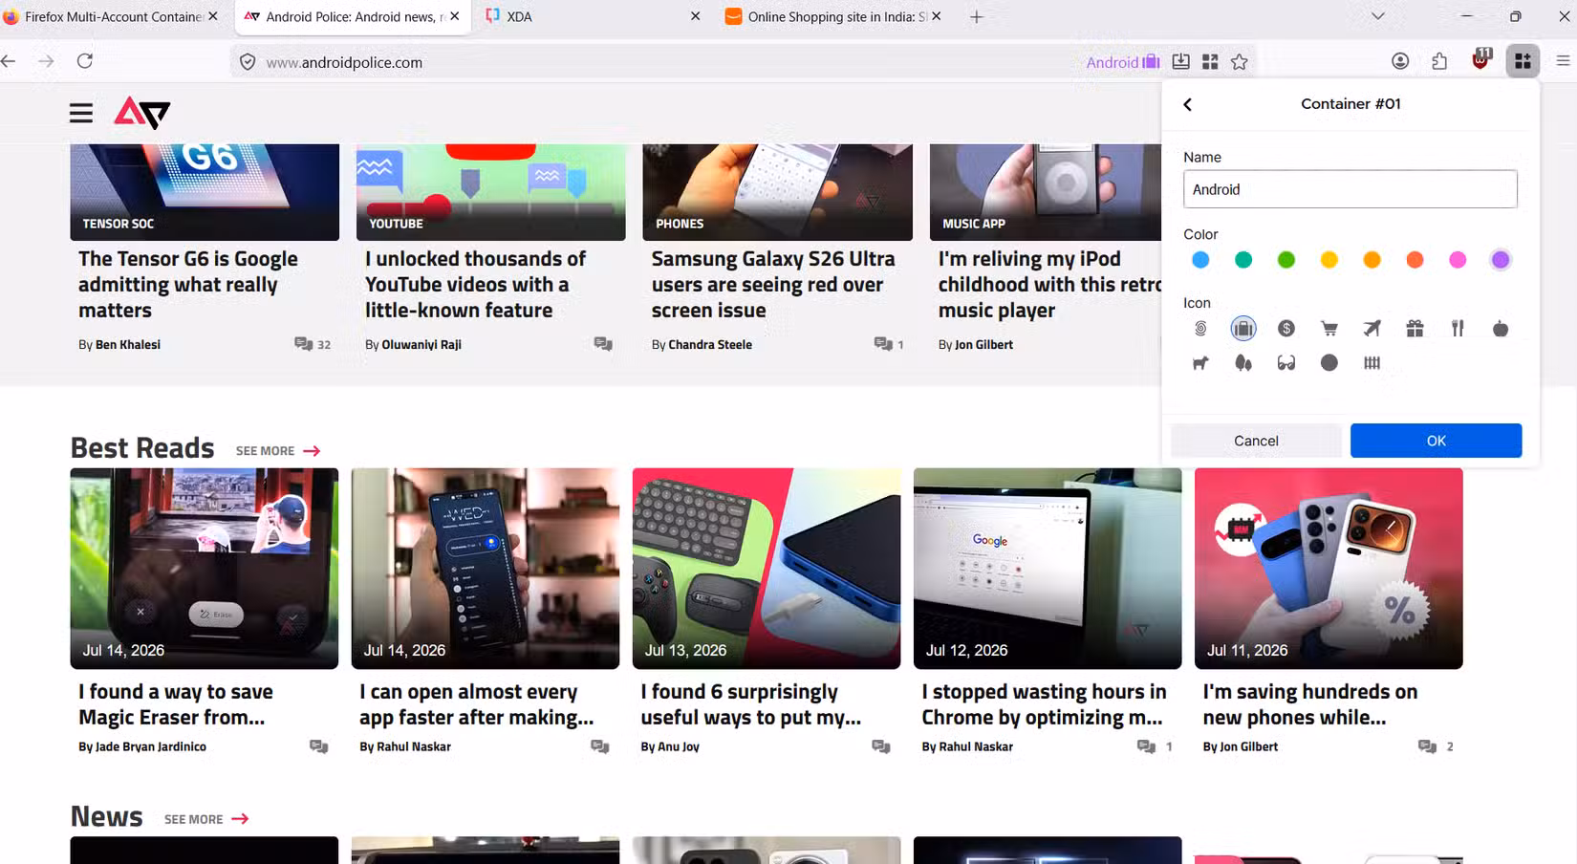Image resolution: width=1577 pixels, height=864 pixels.
Task: Show the tracking protection shield info
Action: click(x=248, y=62)
